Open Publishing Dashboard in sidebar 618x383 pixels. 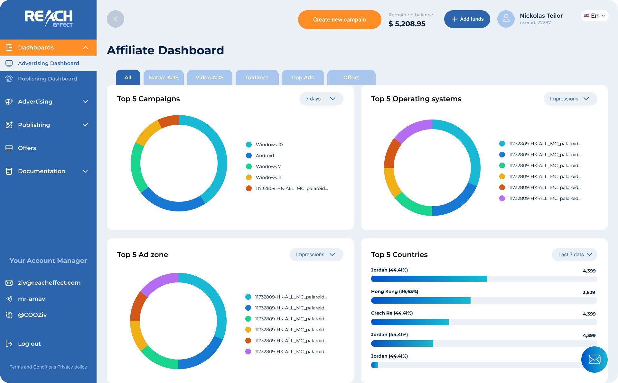pyautogui.click(x=47, y=79)
